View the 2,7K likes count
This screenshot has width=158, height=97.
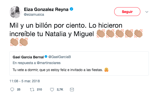pyautogui.click(x=60, y=90)
